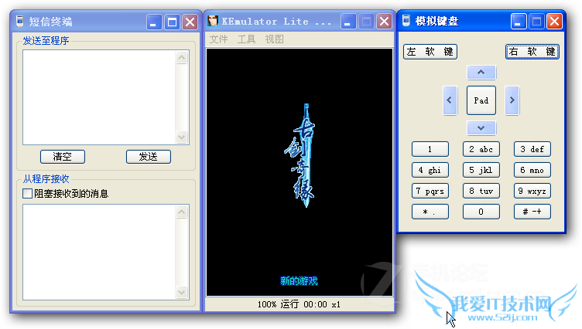Image resolution: width=582 pixels, height=329 pixels.
Task: Click the 7 pqrs key
Action: (x=430, y=192)
